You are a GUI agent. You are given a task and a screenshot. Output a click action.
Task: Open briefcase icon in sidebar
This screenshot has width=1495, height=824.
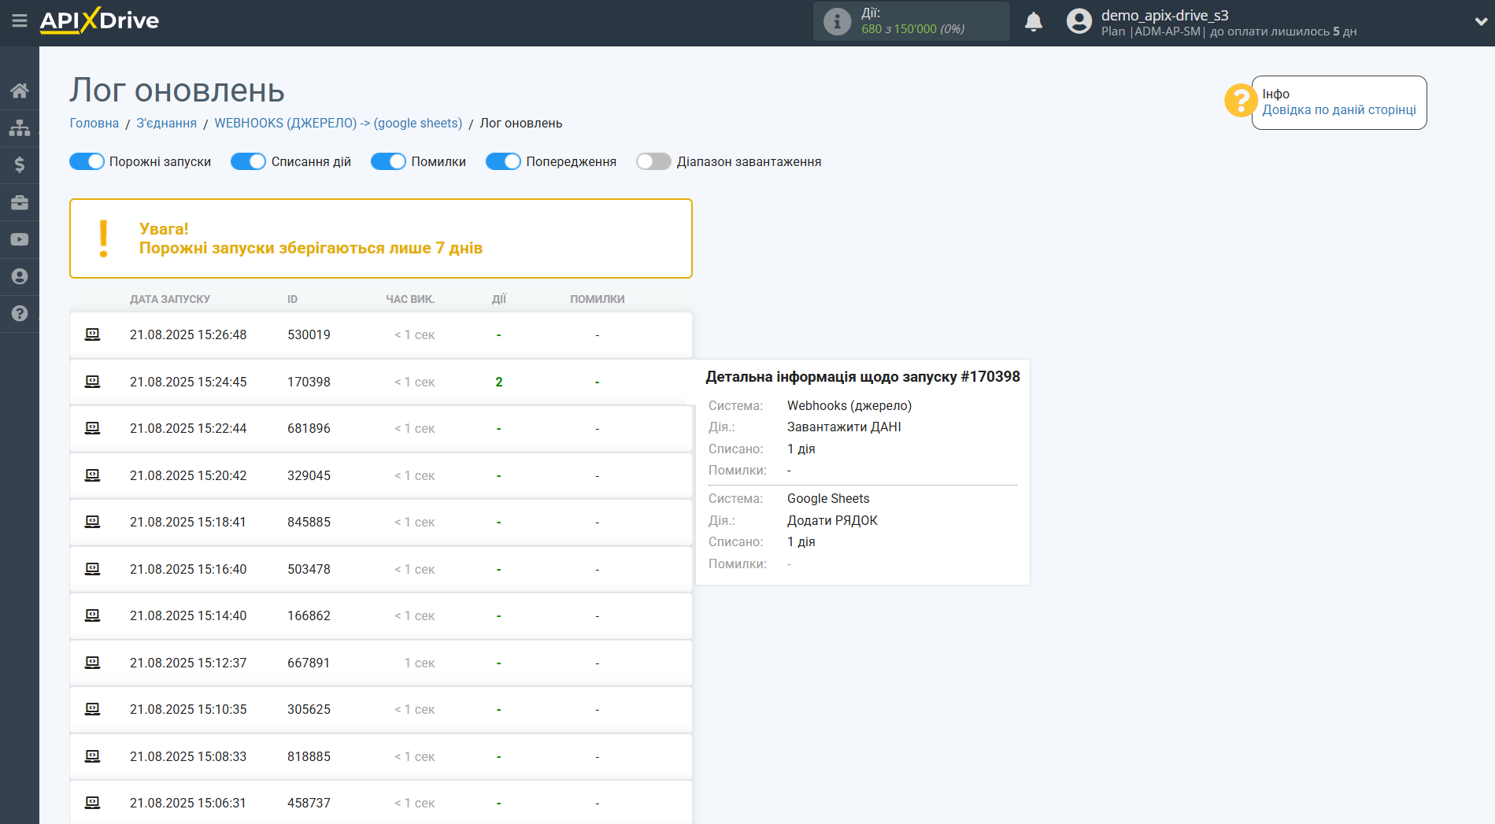(20, 202)
